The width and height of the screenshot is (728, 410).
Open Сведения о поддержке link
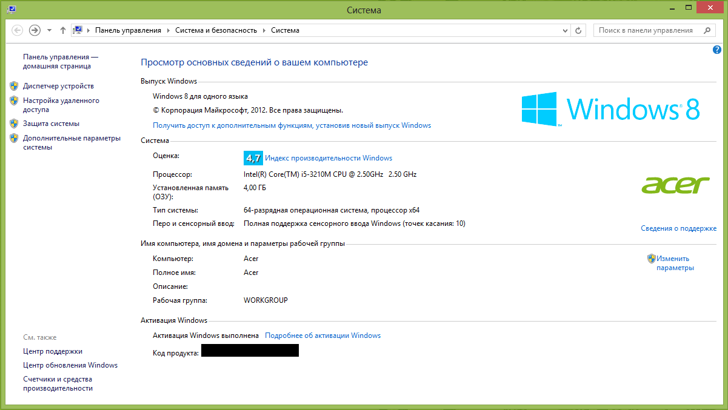(x=678, y=228)
